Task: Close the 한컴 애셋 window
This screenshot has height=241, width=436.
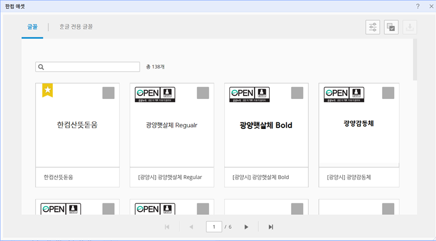Action: coord(431,7)
